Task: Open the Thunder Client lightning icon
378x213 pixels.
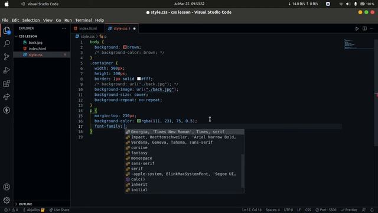Action: tap(6, 110)
